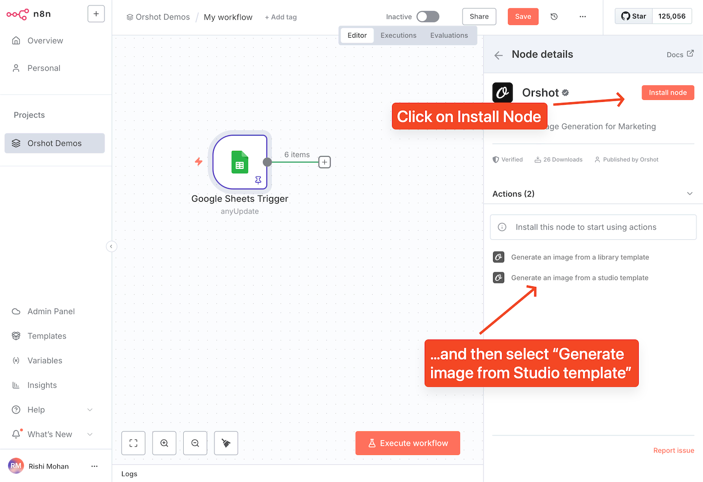This screenshot has width=703, height=482.
Task: Click Orshot Demos breadcrumb
Action: (158, 17)
